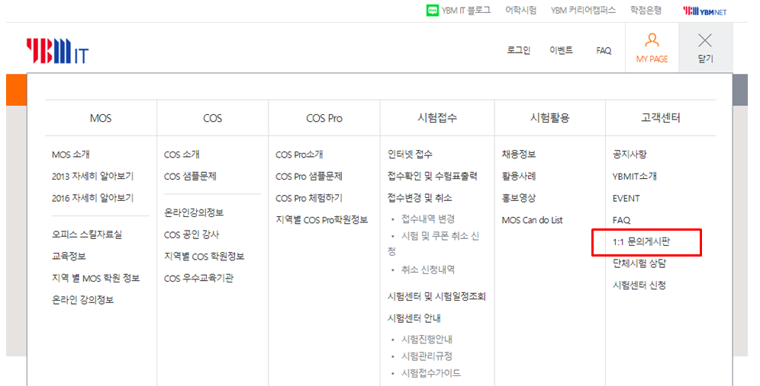The height and width of the screenshot is (386, 760).
Task: Open 취소 신청내역 sub-item
Action: (428, 270)
